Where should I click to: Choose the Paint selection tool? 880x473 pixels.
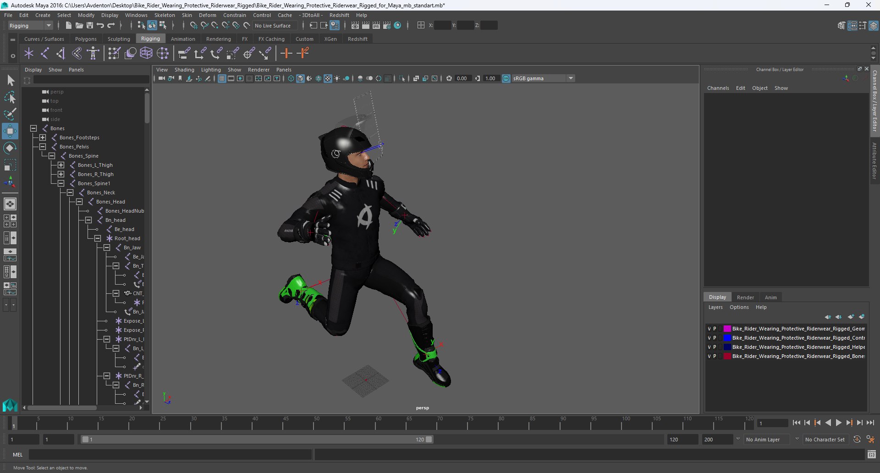coord(10,114)
